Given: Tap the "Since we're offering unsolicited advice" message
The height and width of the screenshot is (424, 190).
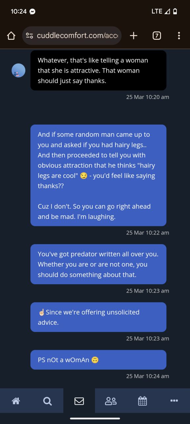Looking at the screenshot, I should [98, 317].
